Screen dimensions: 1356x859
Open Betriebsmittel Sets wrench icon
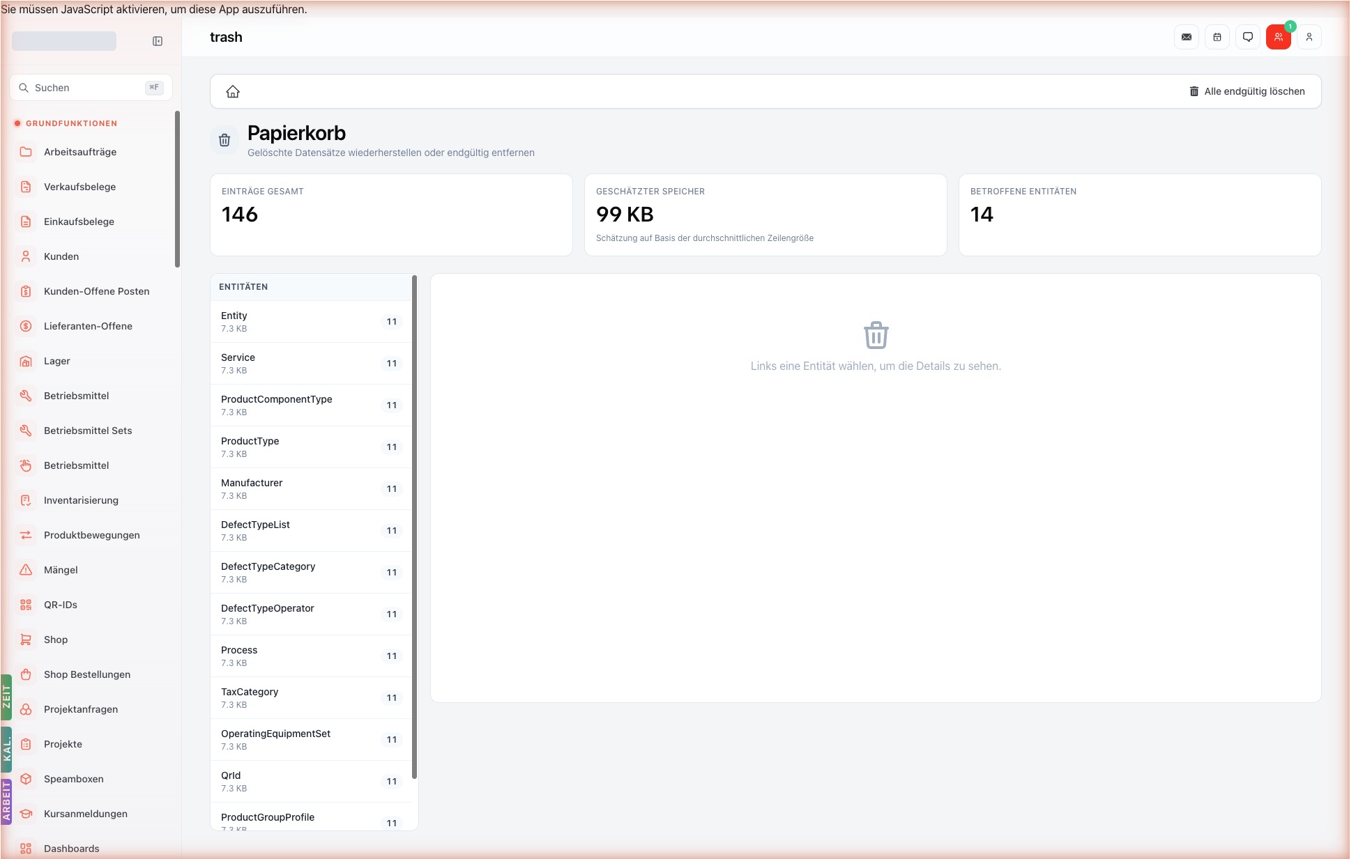pos(26,431)
